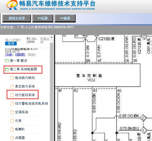Click the Chang Yi platform logo
This screenshot has height=141, width=152.
[x=12, y=5]
